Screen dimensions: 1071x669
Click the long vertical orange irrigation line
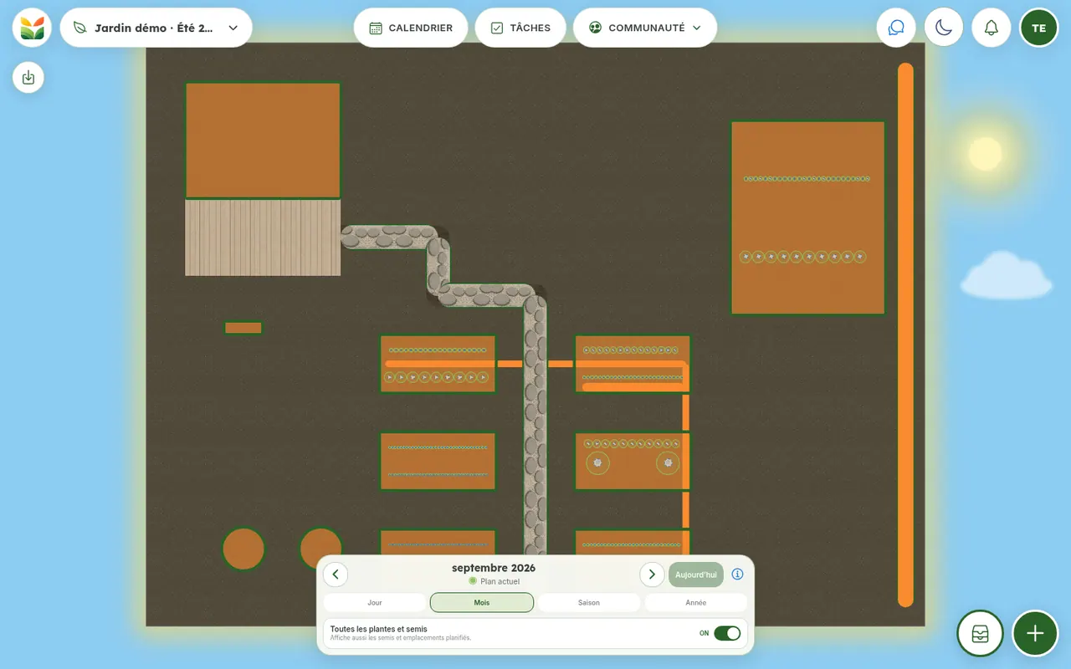[x=905, y=334]
